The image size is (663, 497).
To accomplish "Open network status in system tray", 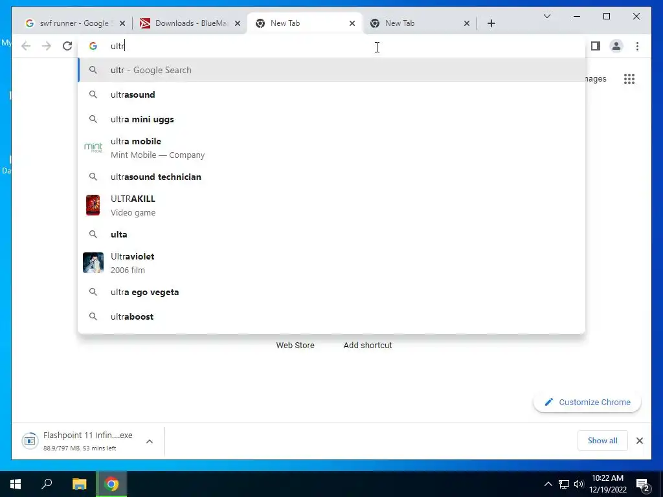I will (x=564, y=484).
